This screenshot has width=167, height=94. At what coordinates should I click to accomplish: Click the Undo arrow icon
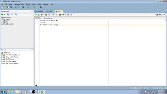pyautogui.click(x=16, y=7)
